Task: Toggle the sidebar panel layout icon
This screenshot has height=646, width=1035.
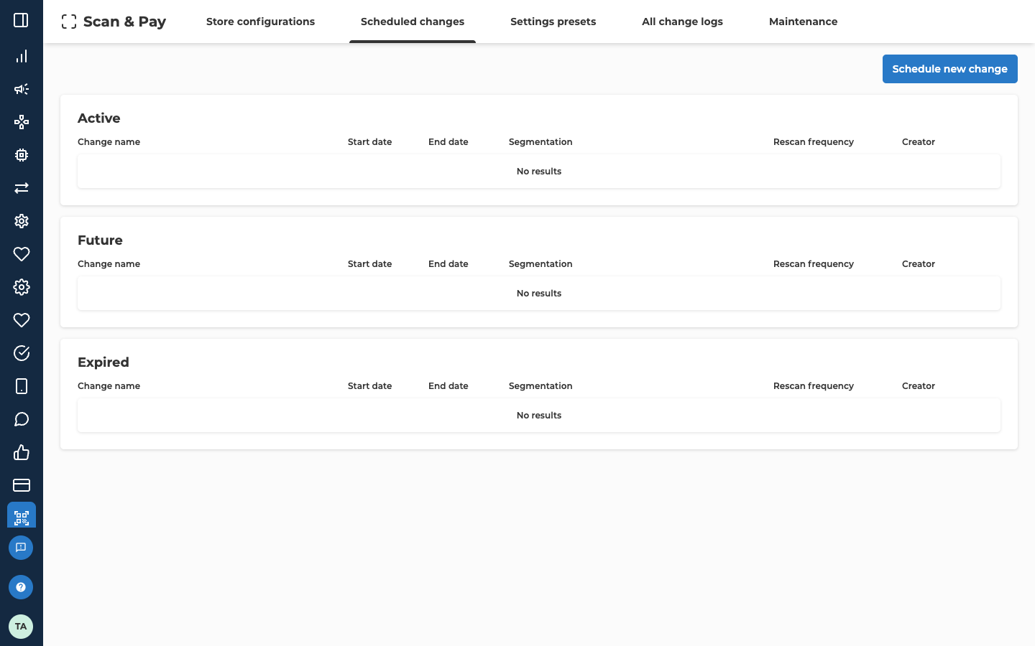Action: [x=22, y=20]
